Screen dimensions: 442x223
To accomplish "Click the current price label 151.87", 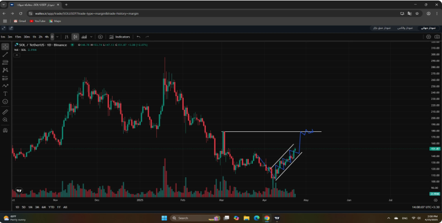I will 434,149.
